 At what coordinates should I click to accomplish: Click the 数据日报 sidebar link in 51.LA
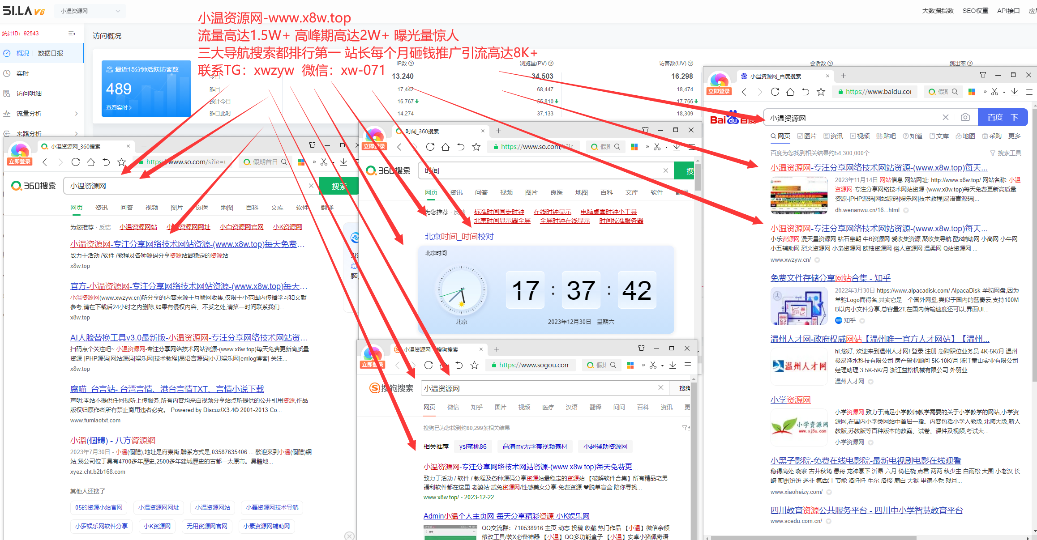point(51,53)
